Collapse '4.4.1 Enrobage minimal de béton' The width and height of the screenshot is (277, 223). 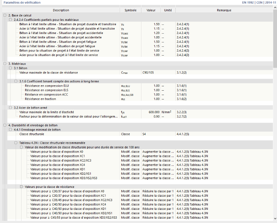[x=11, y=130]
